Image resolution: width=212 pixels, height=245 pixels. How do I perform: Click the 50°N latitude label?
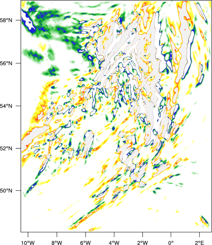click(6, 191)
